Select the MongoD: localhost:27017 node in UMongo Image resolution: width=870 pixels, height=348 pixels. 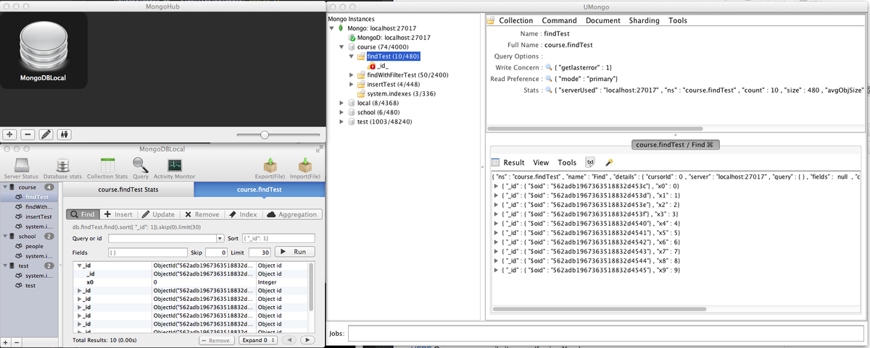point(394,37)
